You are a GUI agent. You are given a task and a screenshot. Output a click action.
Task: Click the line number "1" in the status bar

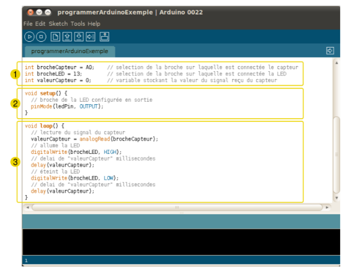(x=26, y=260)
